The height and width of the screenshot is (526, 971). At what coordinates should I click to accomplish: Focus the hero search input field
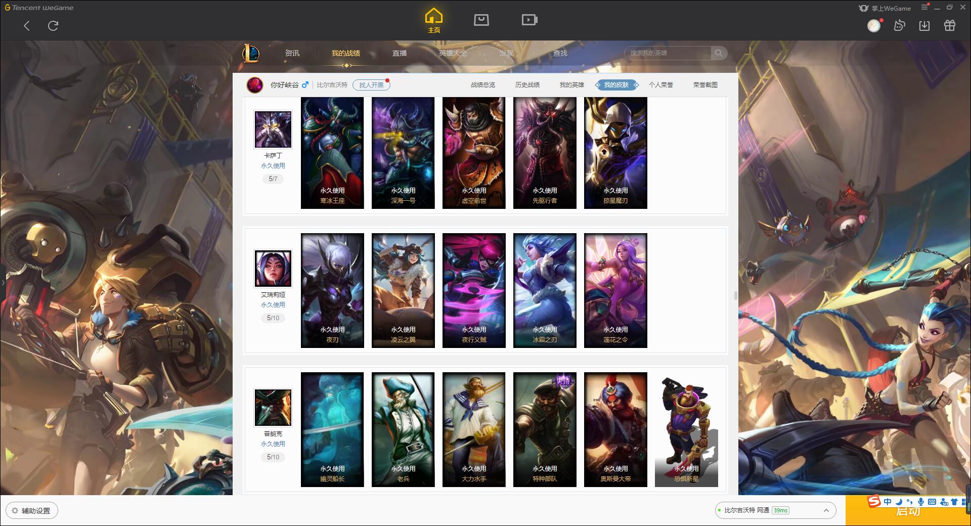point(668,53)
